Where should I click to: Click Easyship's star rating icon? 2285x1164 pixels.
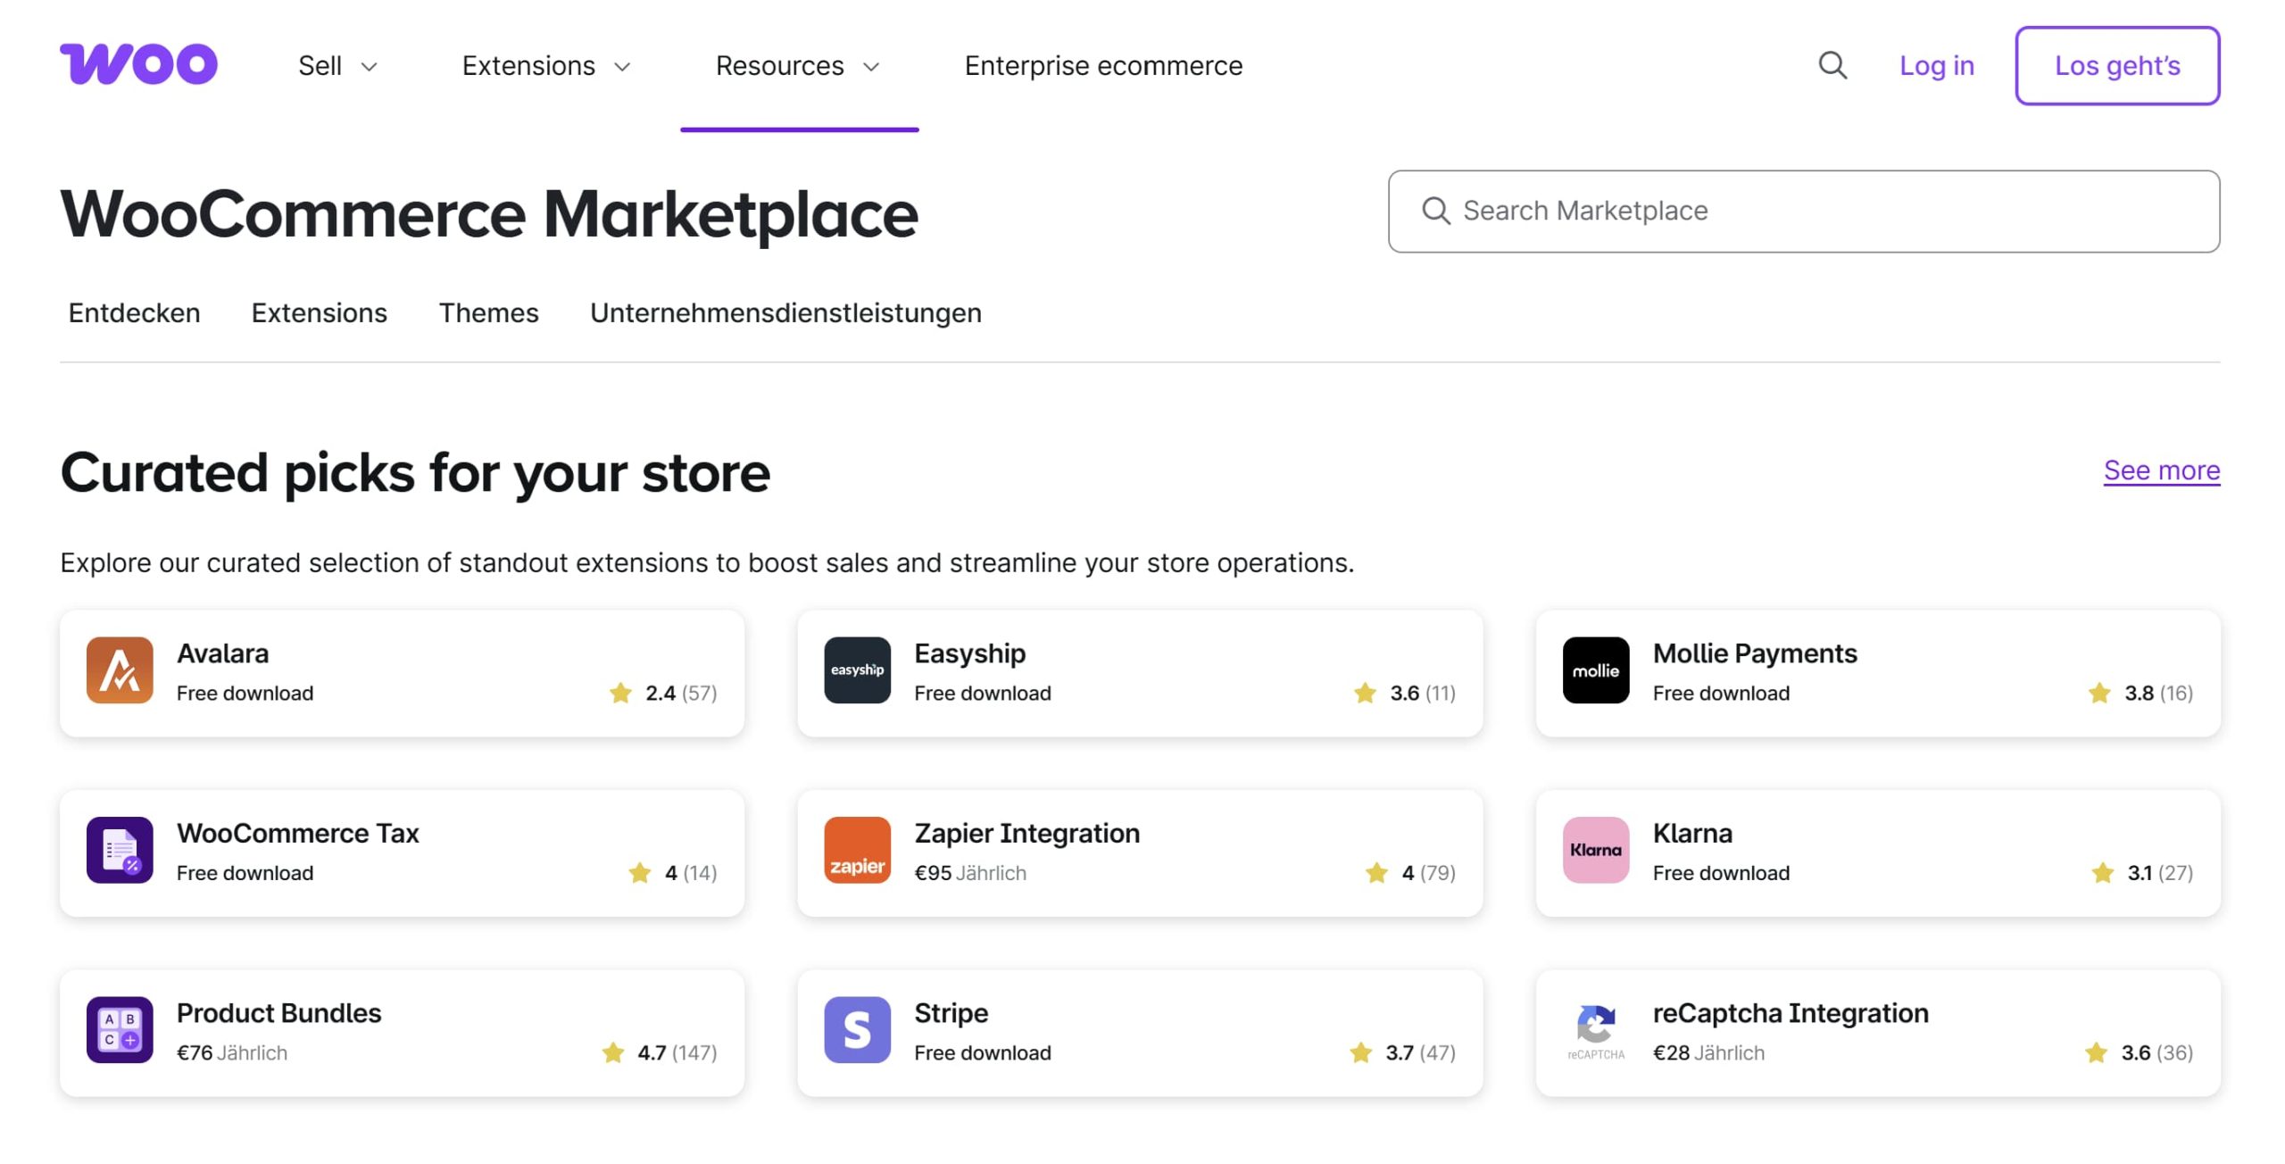point(1365,693)
